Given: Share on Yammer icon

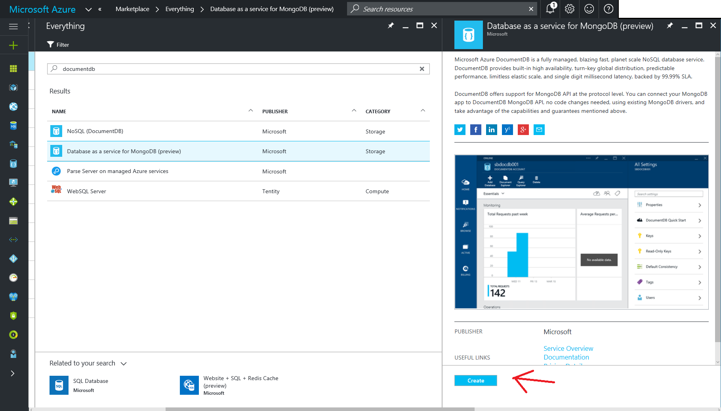Looking at the screenshot, I should pyautogui.click(x=507, y=129).
